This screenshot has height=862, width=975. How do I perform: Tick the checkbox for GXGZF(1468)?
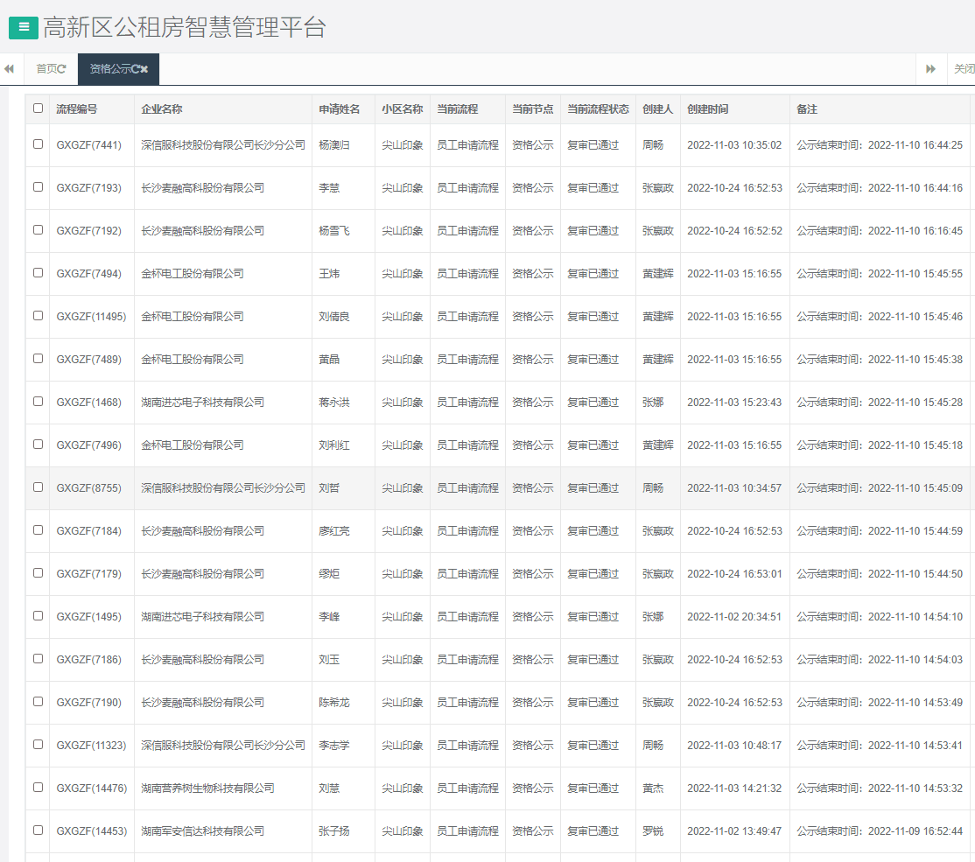38,402
